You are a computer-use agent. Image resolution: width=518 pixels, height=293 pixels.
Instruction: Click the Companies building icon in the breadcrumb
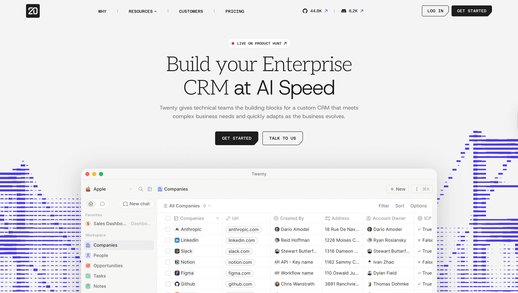coord(160,189)
